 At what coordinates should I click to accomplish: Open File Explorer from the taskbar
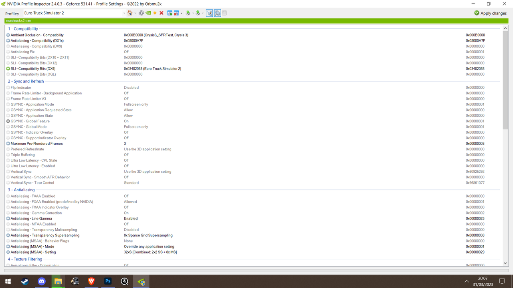tap(58, 281)
